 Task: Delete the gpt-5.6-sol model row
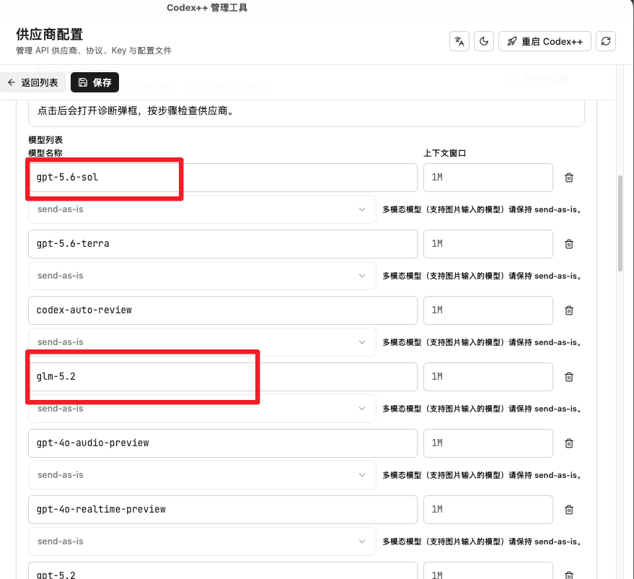569,178
